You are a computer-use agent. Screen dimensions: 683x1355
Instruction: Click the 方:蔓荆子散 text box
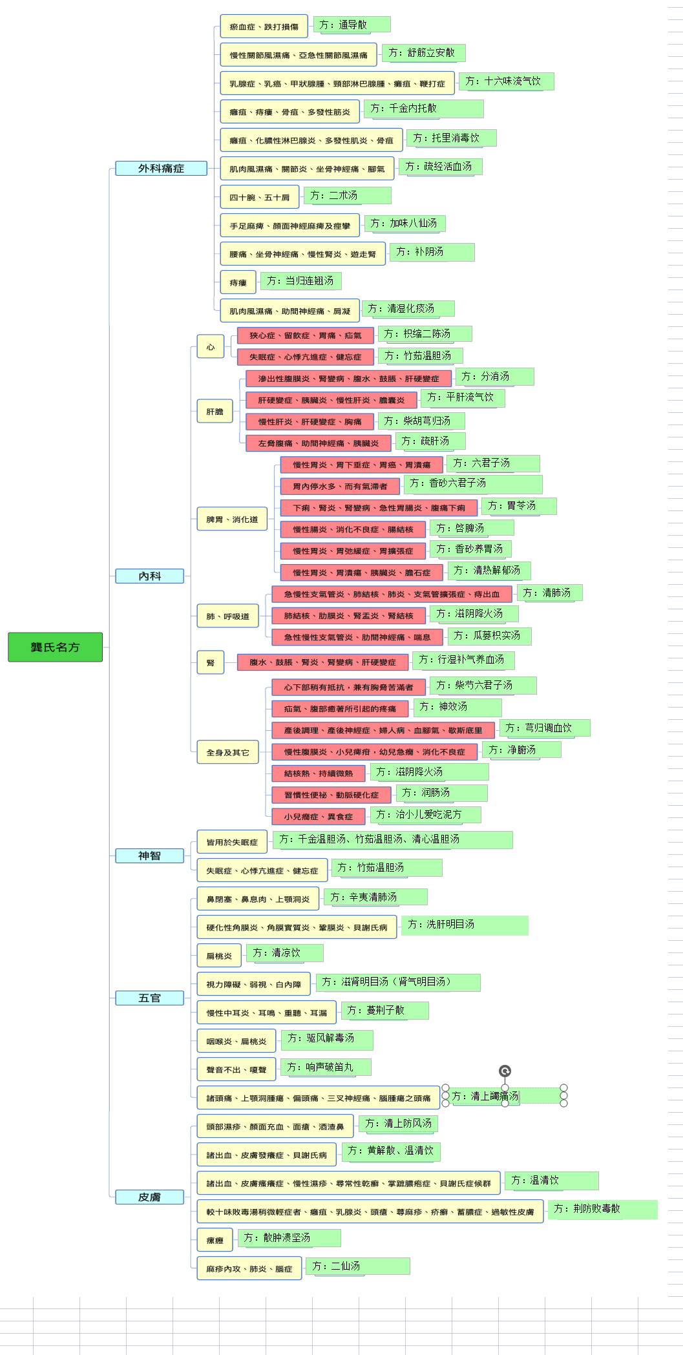pyautogui.click(x=385, y=1011)
